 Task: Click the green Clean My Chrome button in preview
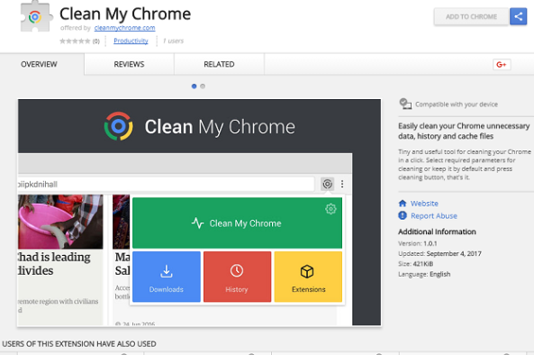(x=238, y=223)
